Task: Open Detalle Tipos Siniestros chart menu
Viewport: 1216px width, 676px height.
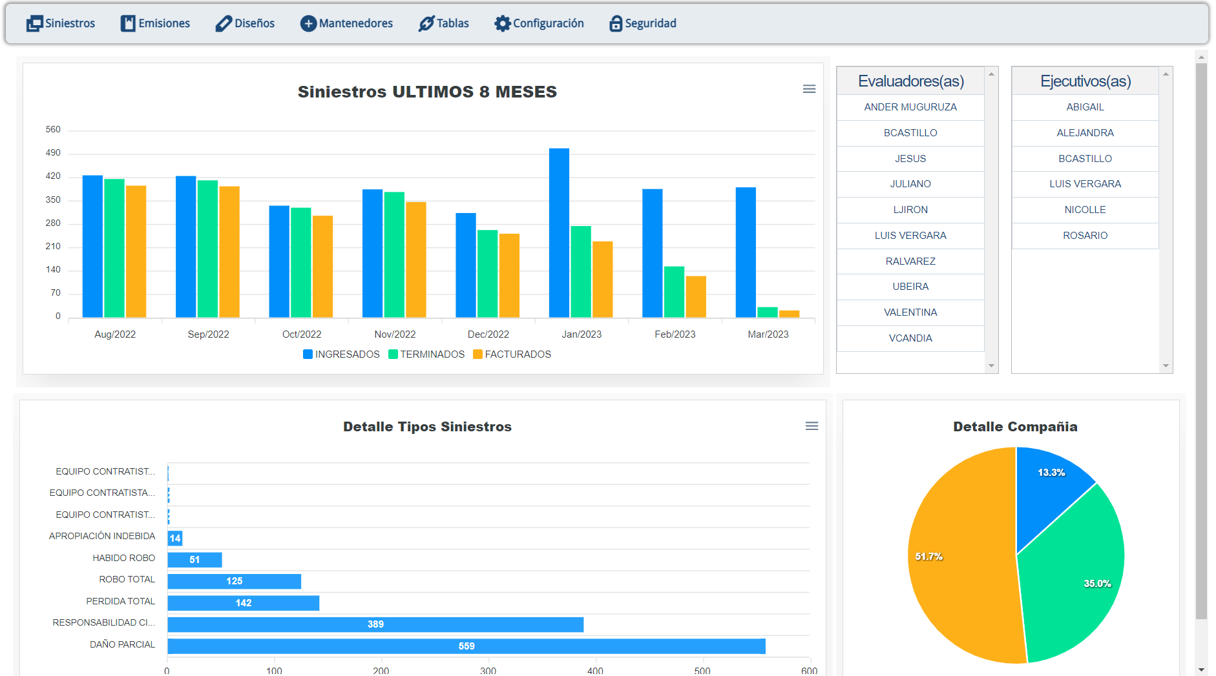Action: coord(812,426)
